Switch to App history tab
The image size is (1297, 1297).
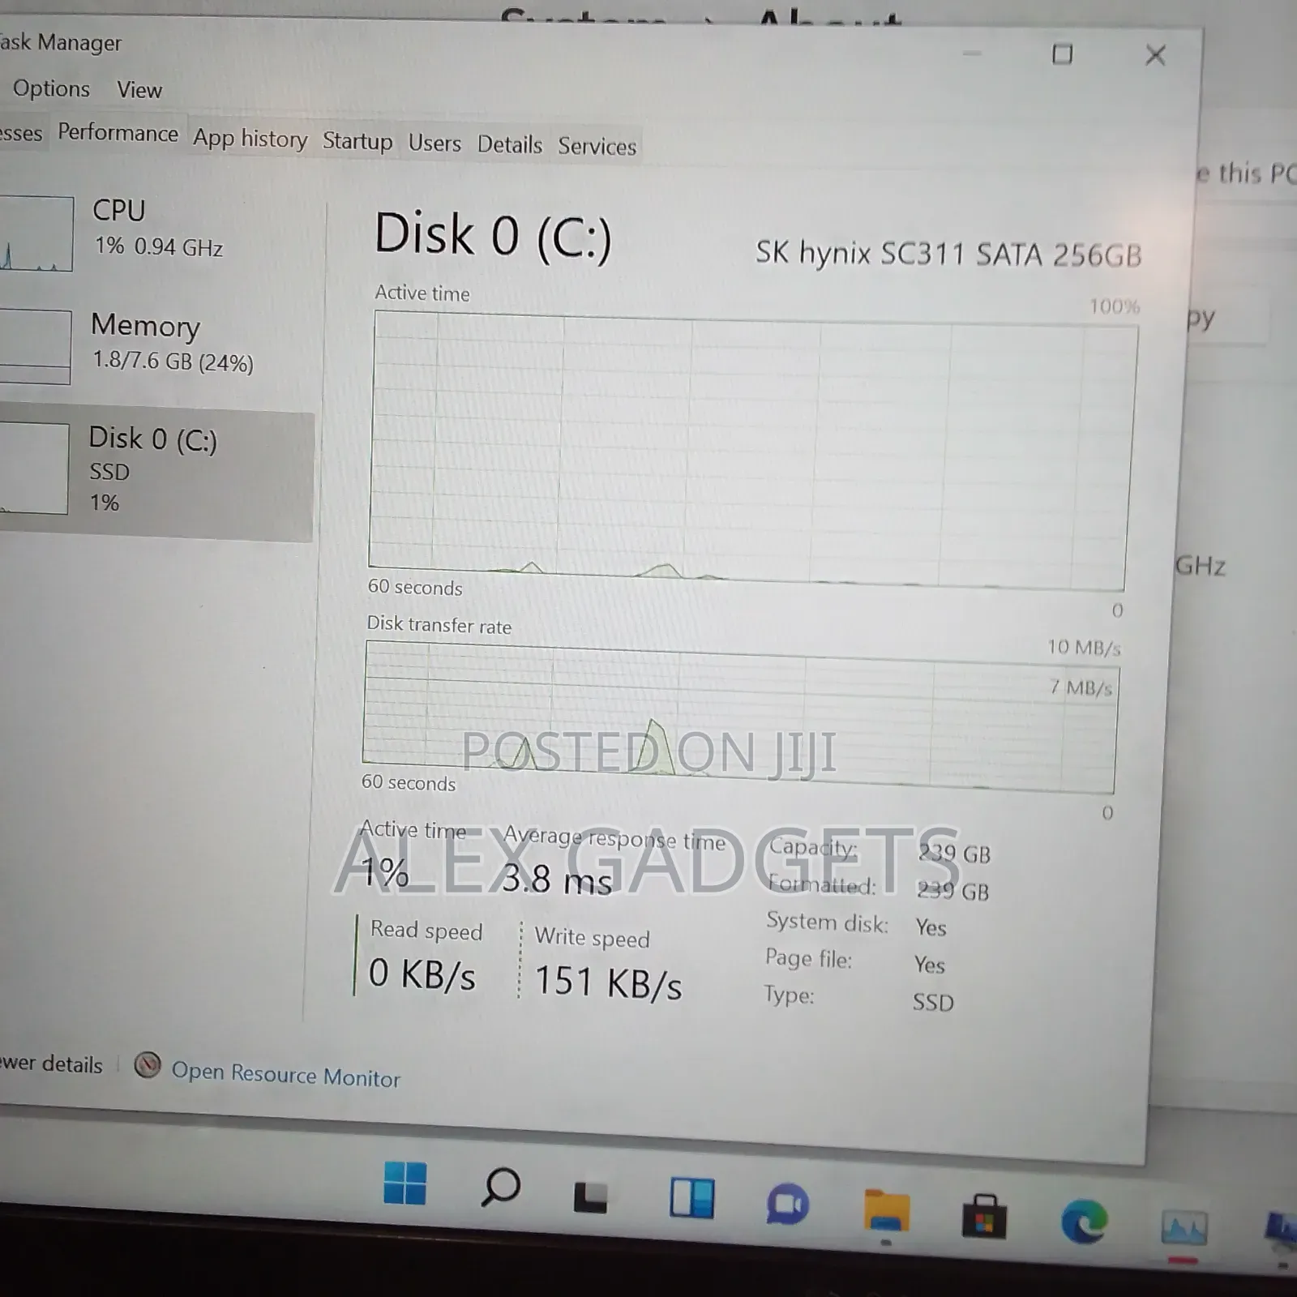coord(250,139)
